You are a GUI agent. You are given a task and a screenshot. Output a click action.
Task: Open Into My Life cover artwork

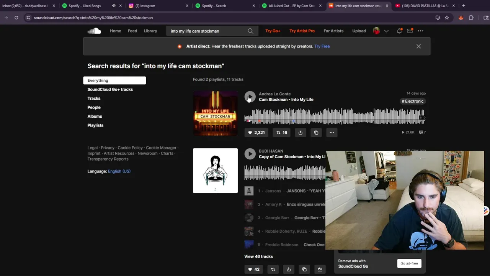coord(215,113)
